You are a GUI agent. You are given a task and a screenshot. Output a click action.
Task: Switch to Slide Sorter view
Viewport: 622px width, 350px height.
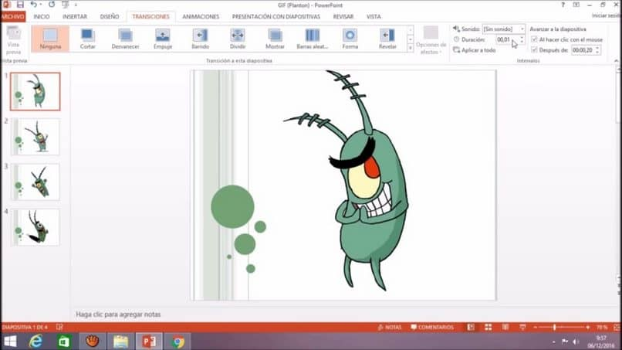(x=488, y=327)
